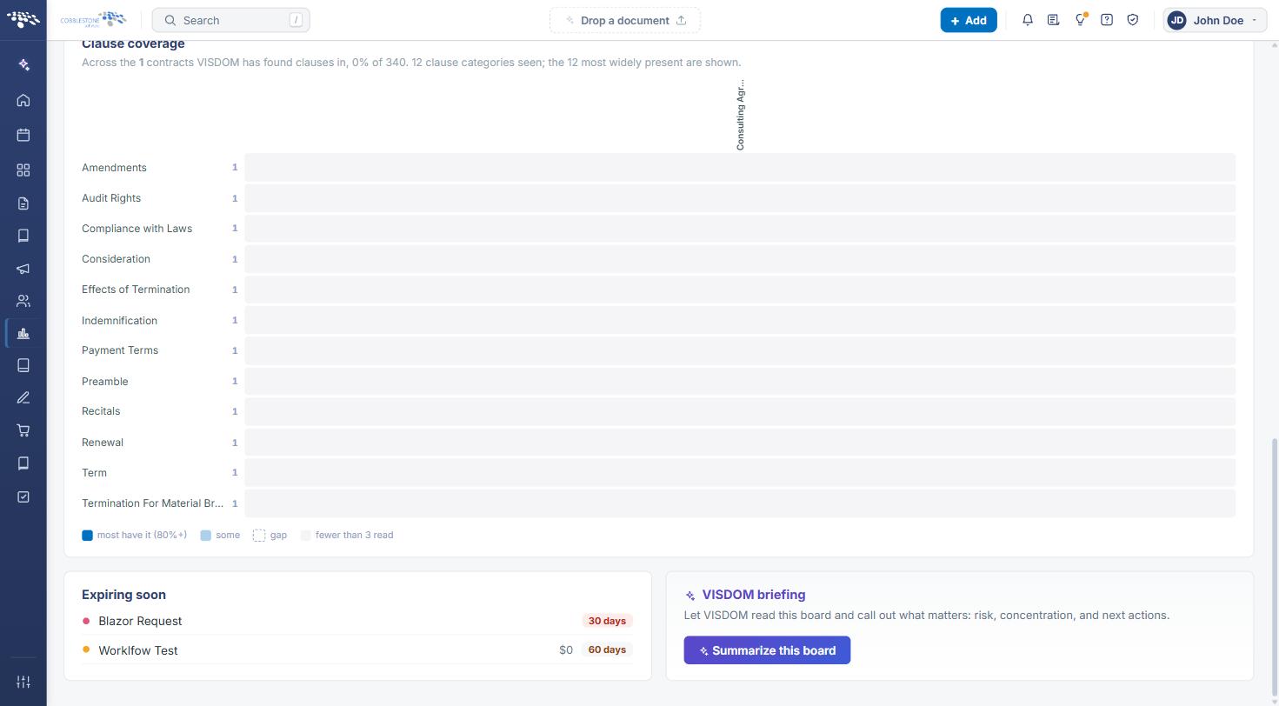
Task: Click the 30 days badge
Action: [607, 621]
